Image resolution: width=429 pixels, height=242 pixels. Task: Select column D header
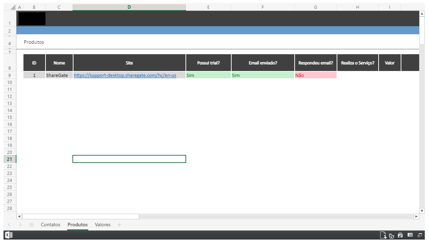[x=129, y=7]
